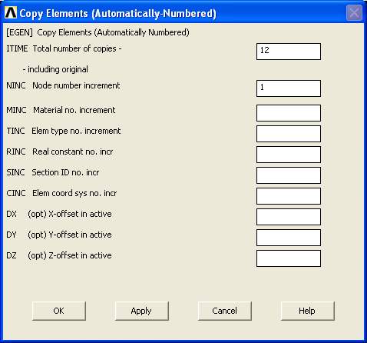Click the 'MINC Material no. increment' label
This screenshot has height=343, width=367.
[x=61, y=110]
